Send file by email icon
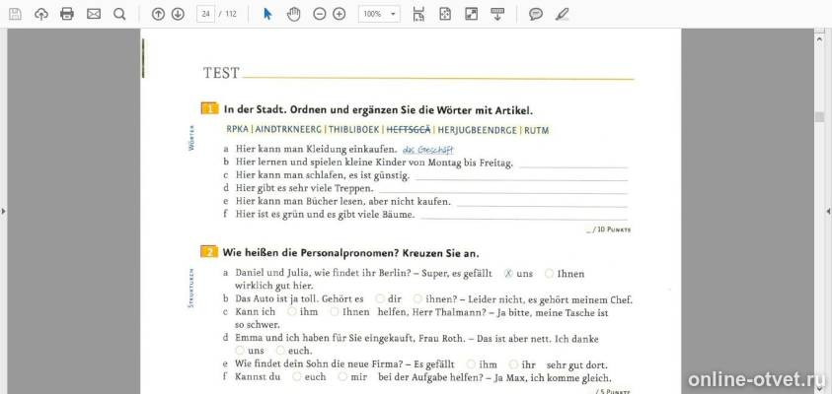This screenshot has height=394, width=832. [94, 14]
